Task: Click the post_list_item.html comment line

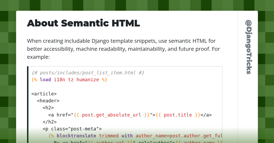Action: click(88, 73)
